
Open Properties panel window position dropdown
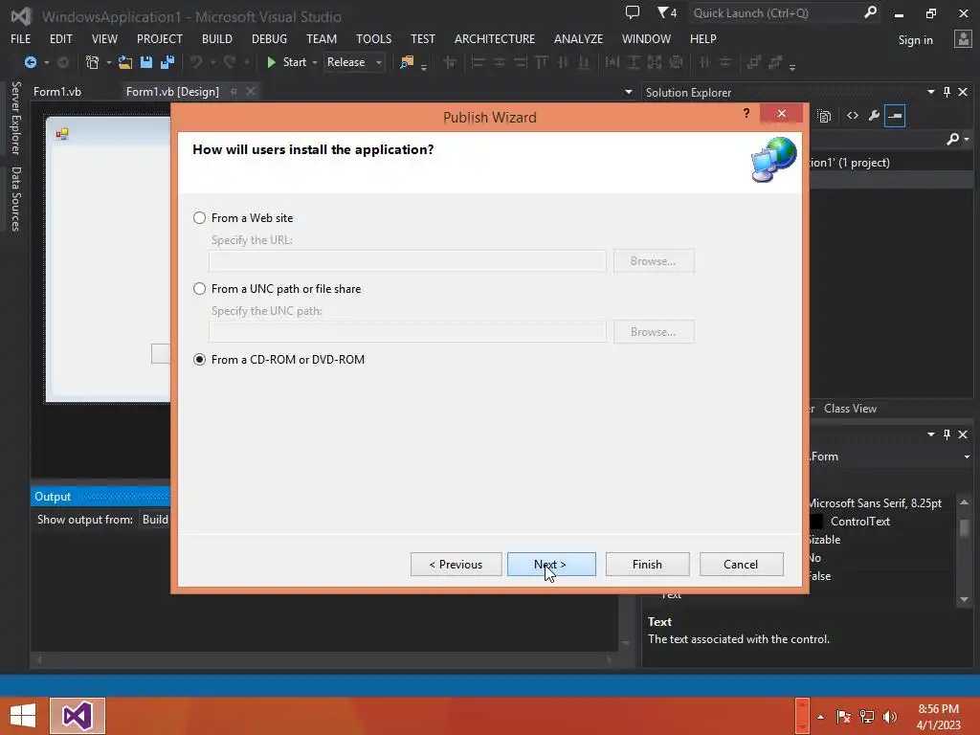click(x=930, y=434)
